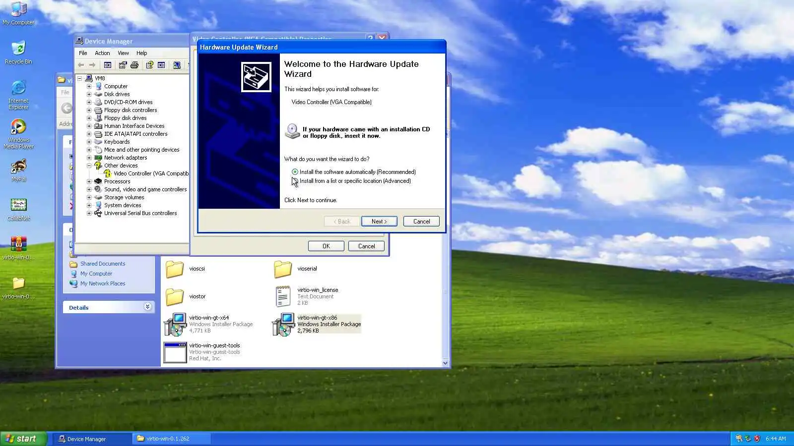Open File menu in Device Manager
Image resolution: width=794 pixels, height=446 pixels.
83,53
